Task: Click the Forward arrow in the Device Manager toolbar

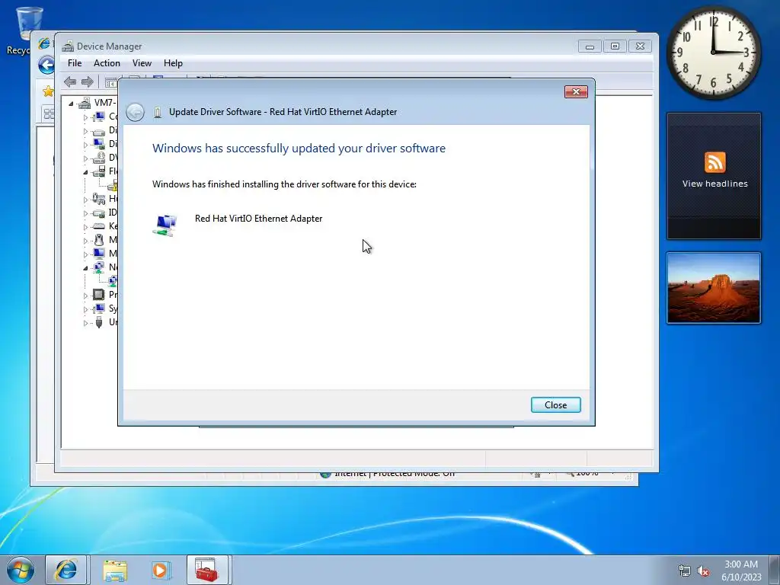Action: click(87, 82)
